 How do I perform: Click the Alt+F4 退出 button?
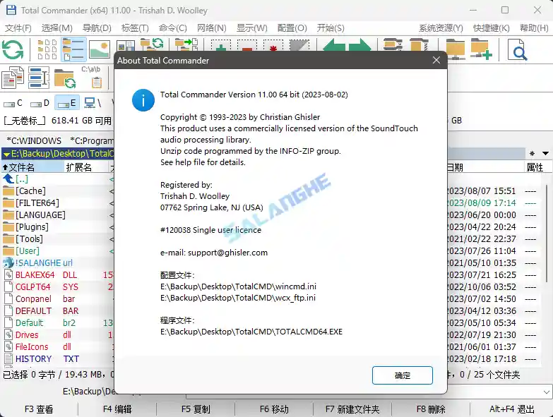coord(512,409)
